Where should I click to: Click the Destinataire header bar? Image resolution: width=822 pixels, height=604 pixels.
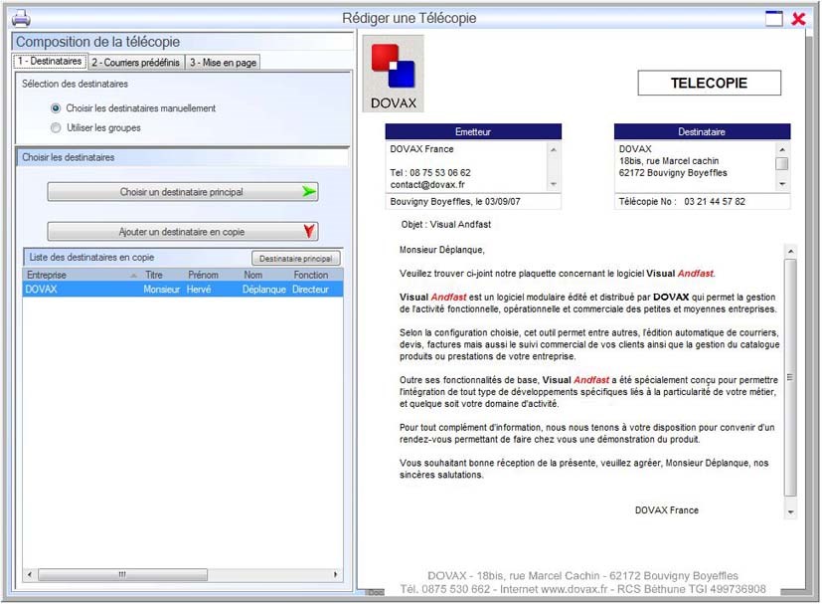tap(703, 131)
